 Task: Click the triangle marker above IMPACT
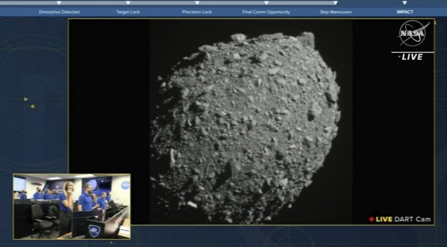point(404,3)
